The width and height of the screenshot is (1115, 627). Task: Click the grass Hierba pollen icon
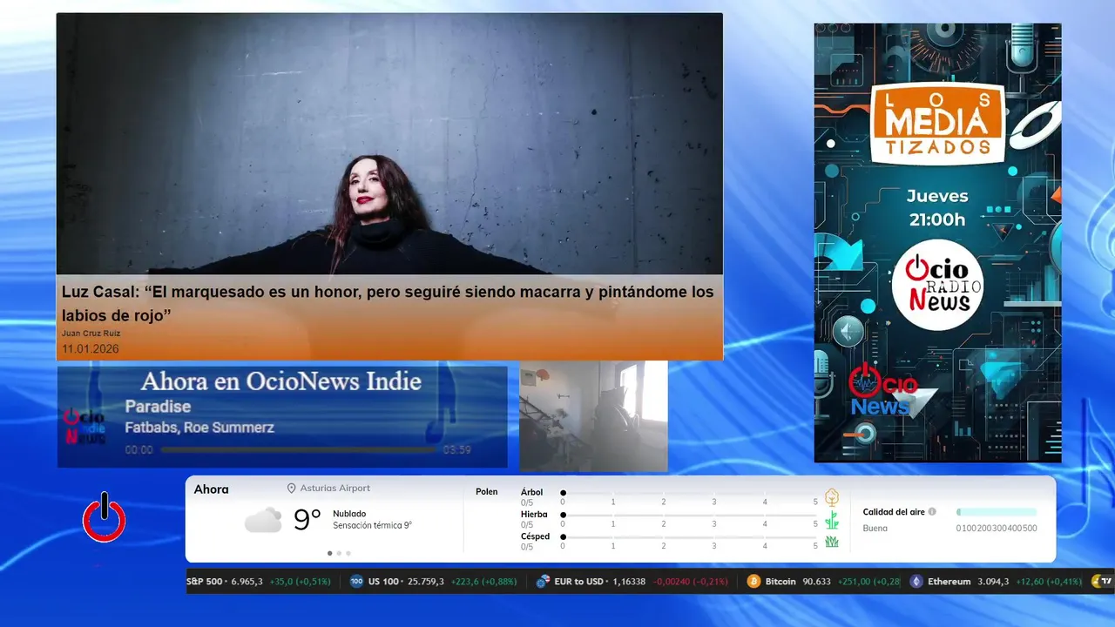pyautogui.click(x=832, y=520)
